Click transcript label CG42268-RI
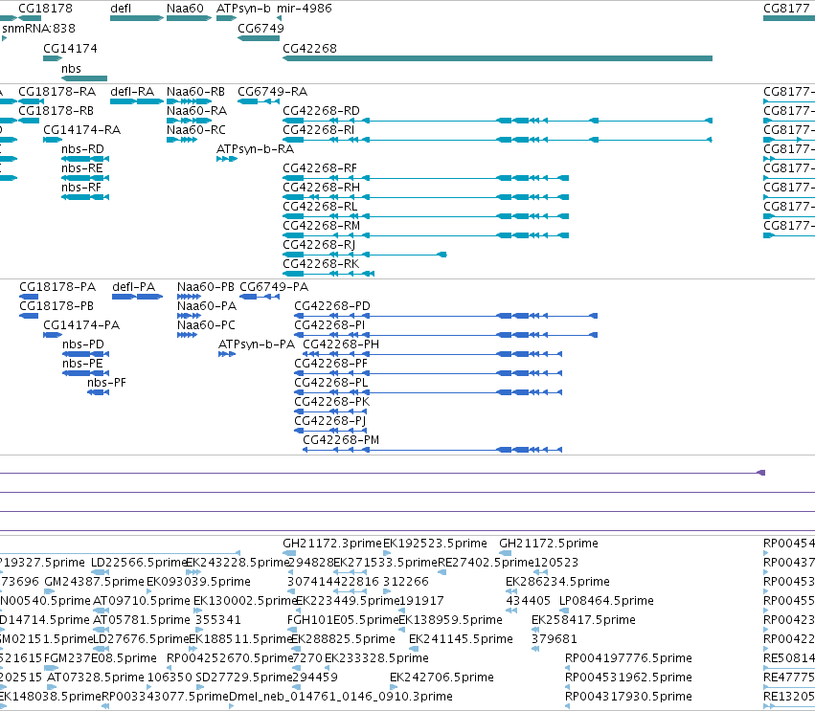 [319, 130]
